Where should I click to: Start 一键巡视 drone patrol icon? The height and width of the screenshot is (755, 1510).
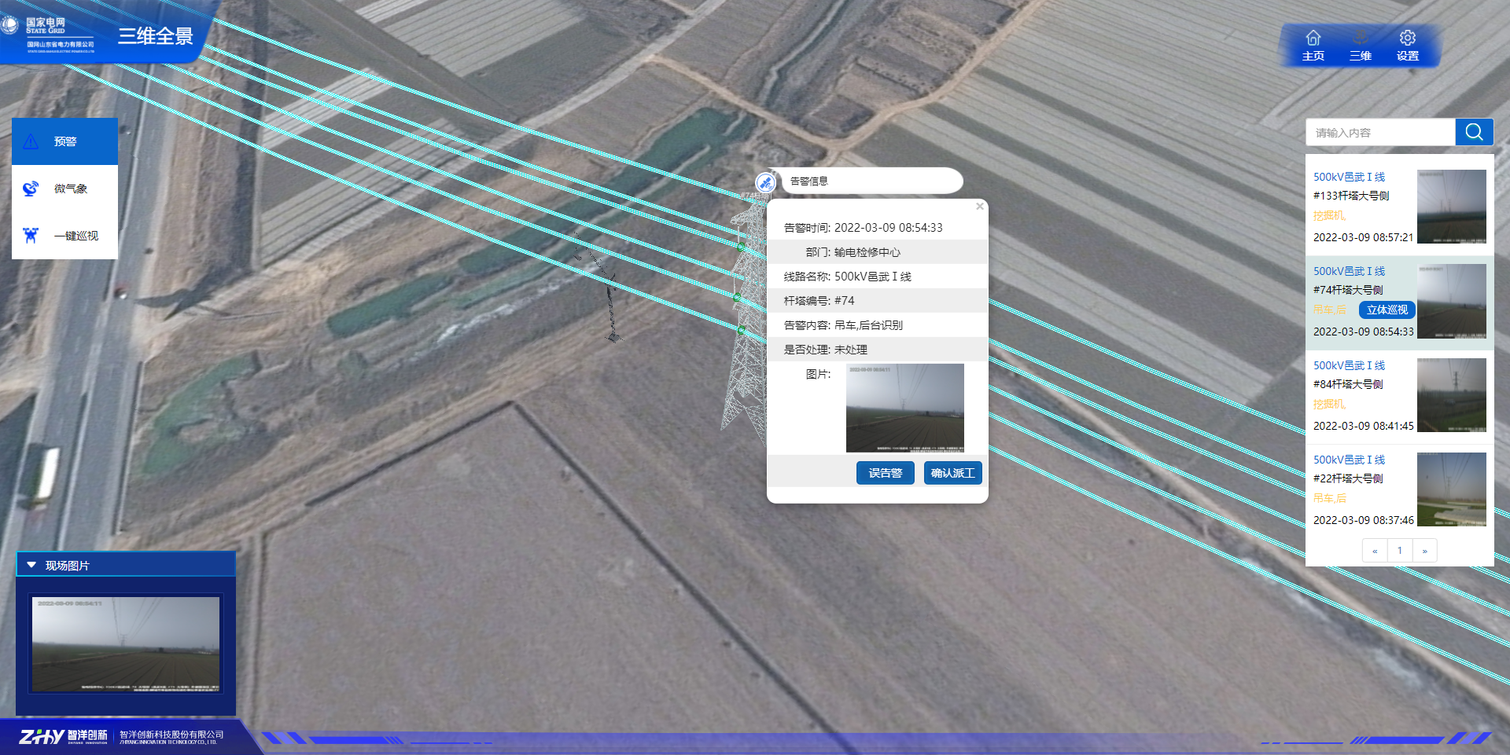[x=31, y=236]
